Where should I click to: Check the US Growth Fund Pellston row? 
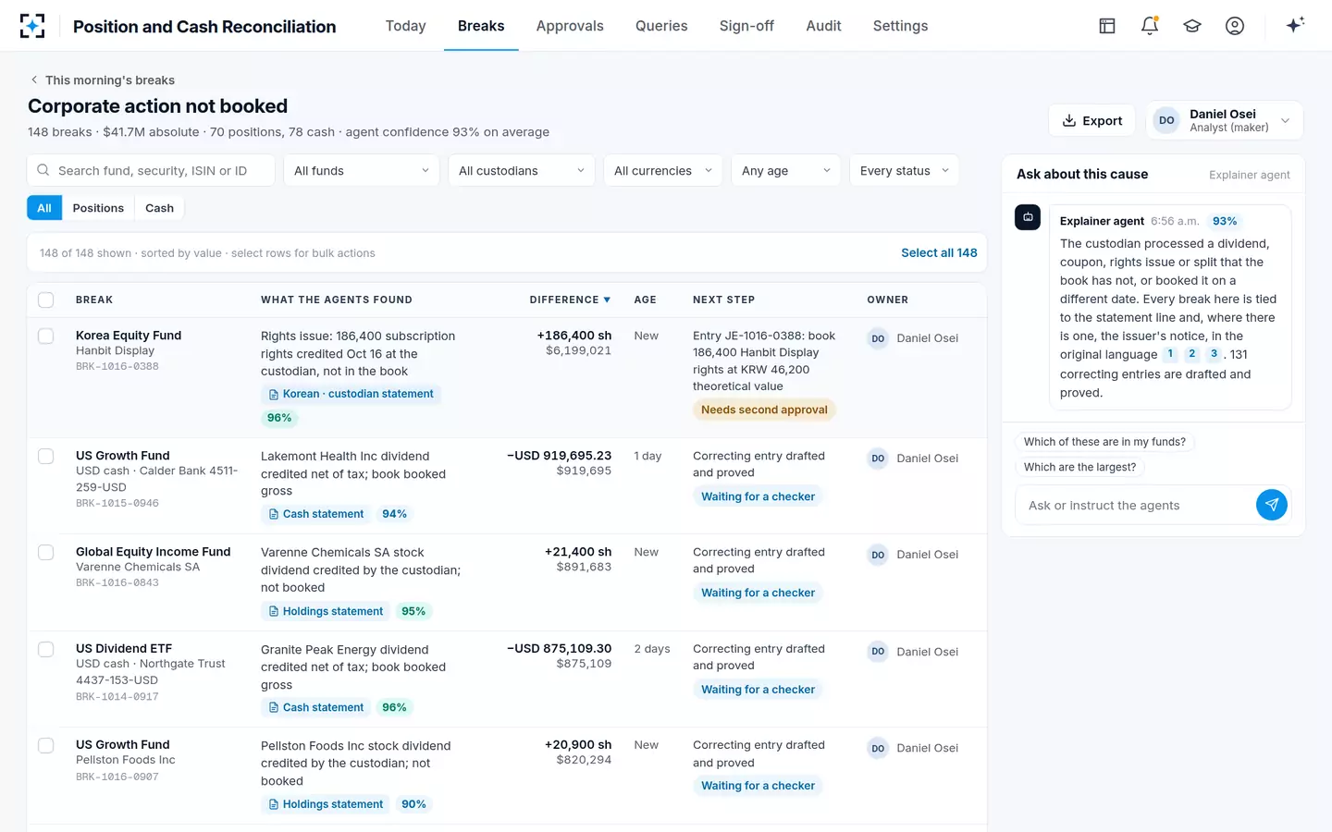click(45, 745)
